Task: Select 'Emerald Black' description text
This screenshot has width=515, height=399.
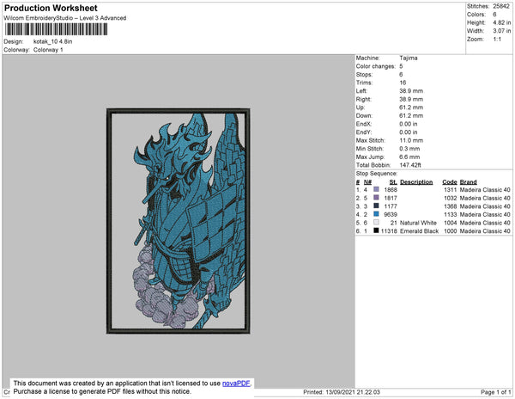Action: (419, 231)
